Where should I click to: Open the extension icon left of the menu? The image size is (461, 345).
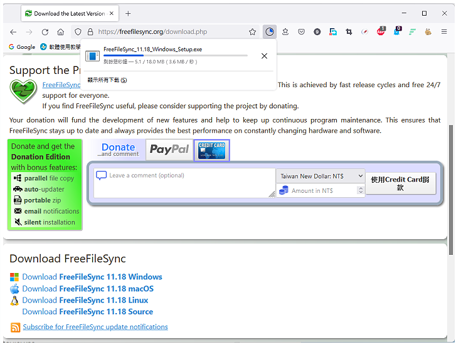[x=428, y=32]
